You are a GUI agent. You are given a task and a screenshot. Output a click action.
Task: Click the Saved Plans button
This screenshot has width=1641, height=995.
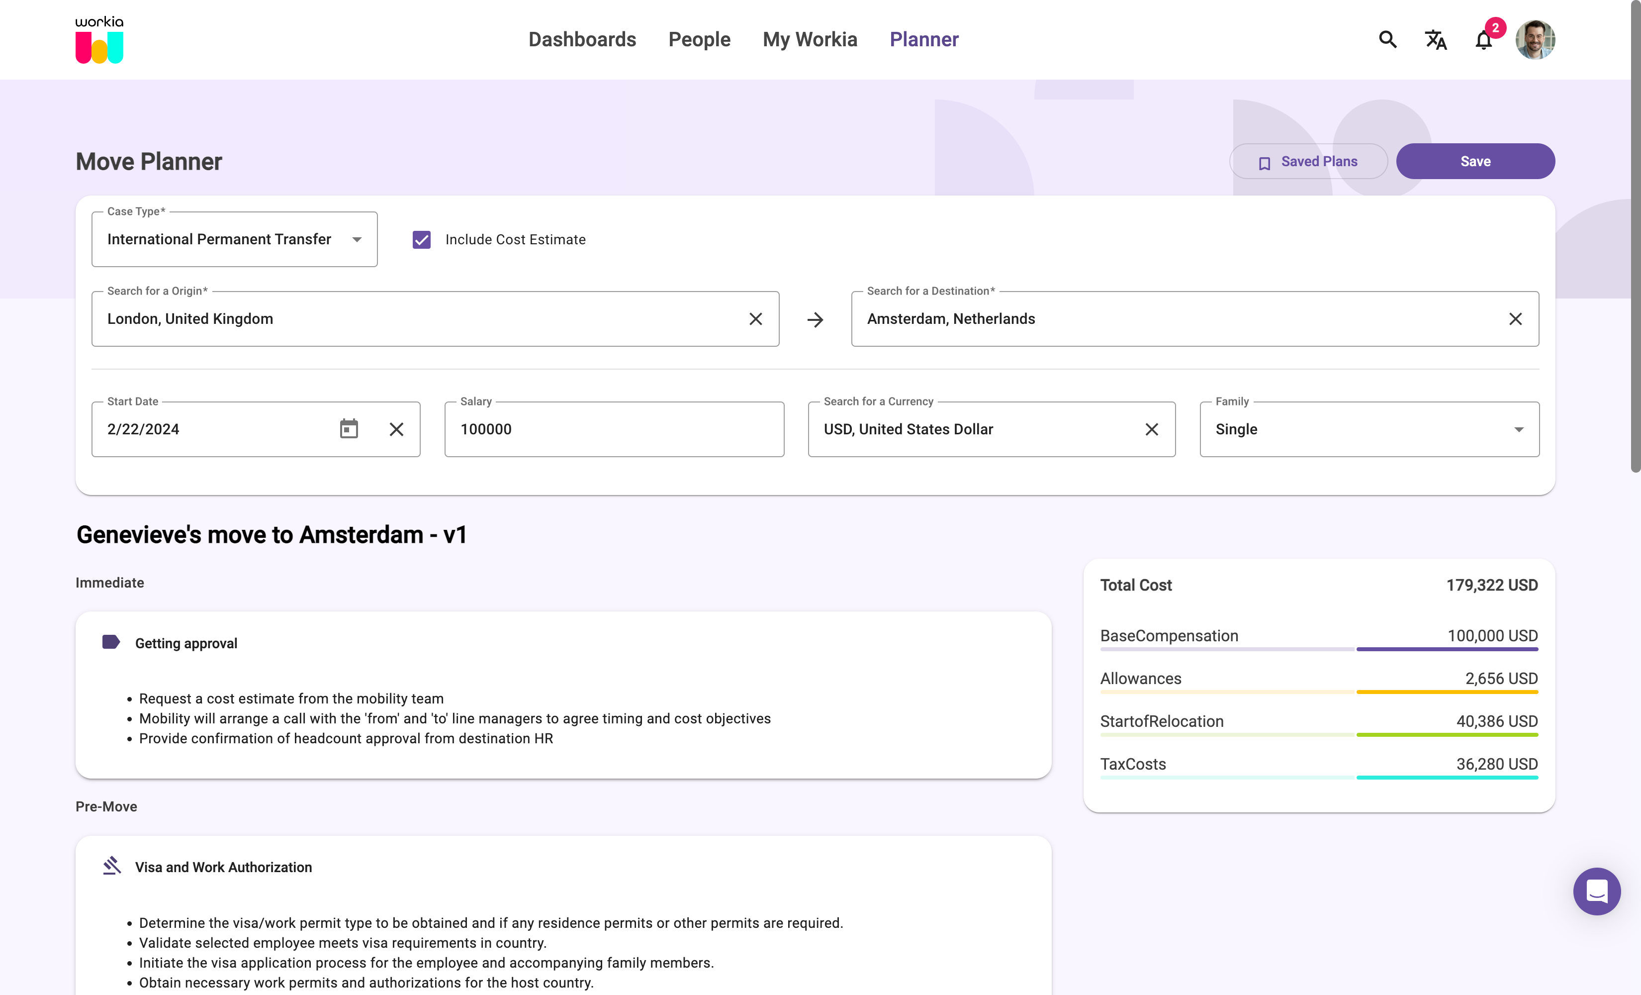(1308, 161)
